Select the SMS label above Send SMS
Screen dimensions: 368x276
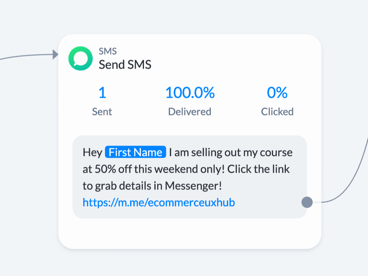tap(108, 51)
